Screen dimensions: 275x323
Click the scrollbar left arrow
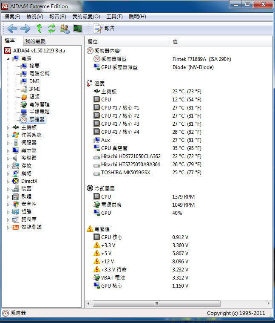click(88, 303)
